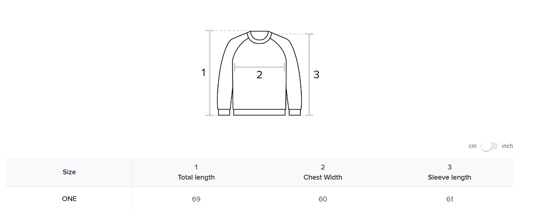Toggle the cm/inch unit switch

pos(489,146)
